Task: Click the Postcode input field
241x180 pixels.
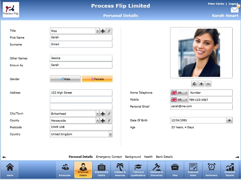Action: click(81, 127)
